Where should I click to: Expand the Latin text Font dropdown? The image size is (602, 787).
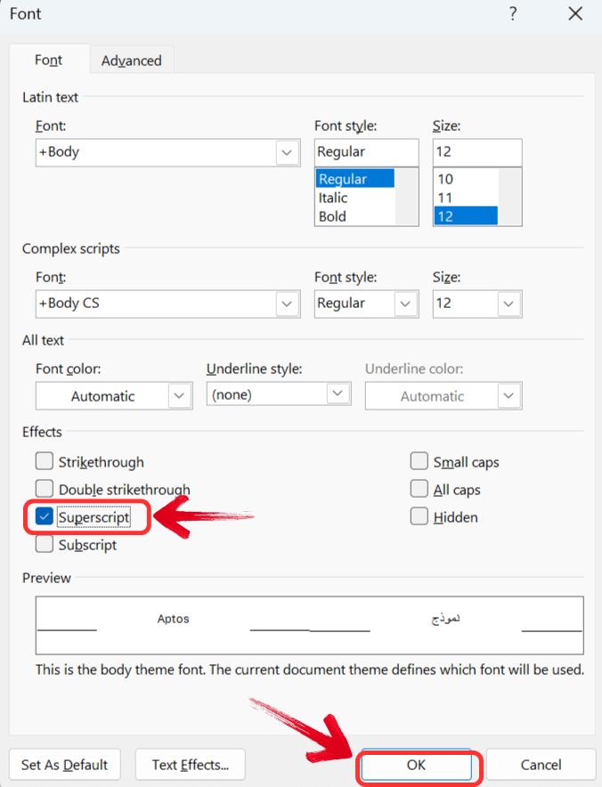pos(287,152)
